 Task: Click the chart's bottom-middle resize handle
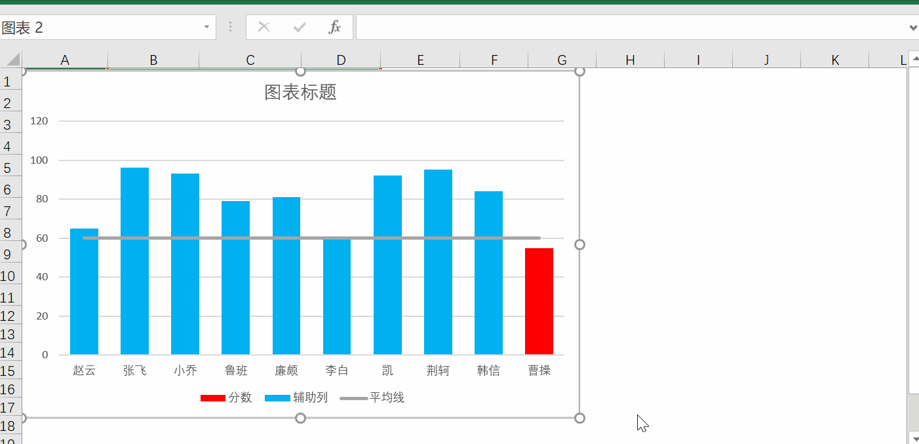(301, 418)
